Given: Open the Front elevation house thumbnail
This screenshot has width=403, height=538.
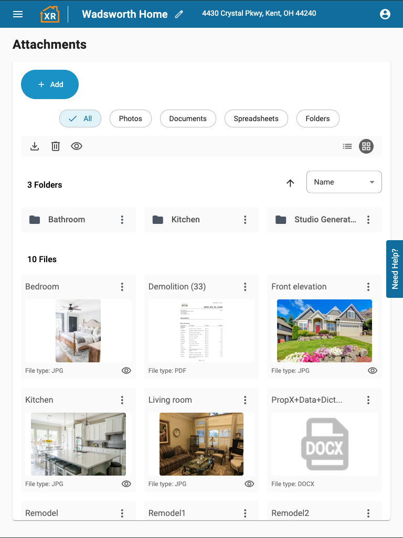Looking at the screenshot, I should (324, 331).
